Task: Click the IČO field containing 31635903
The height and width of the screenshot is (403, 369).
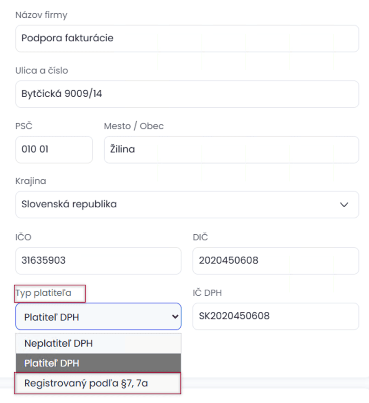Action: tap(98, 261)
